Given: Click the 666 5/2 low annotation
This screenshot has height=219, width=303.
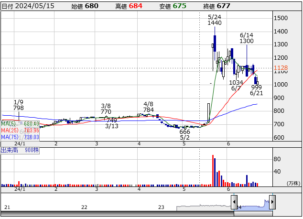Looking at the screenshot, I should (x=185, y=134).
